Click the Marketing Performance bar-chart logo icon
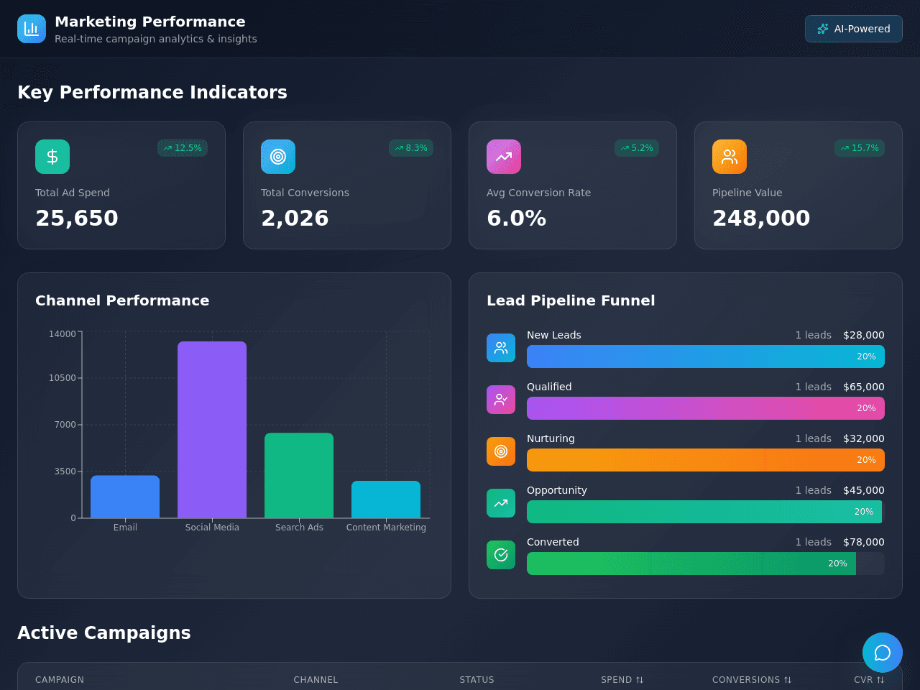 (32, 29)
